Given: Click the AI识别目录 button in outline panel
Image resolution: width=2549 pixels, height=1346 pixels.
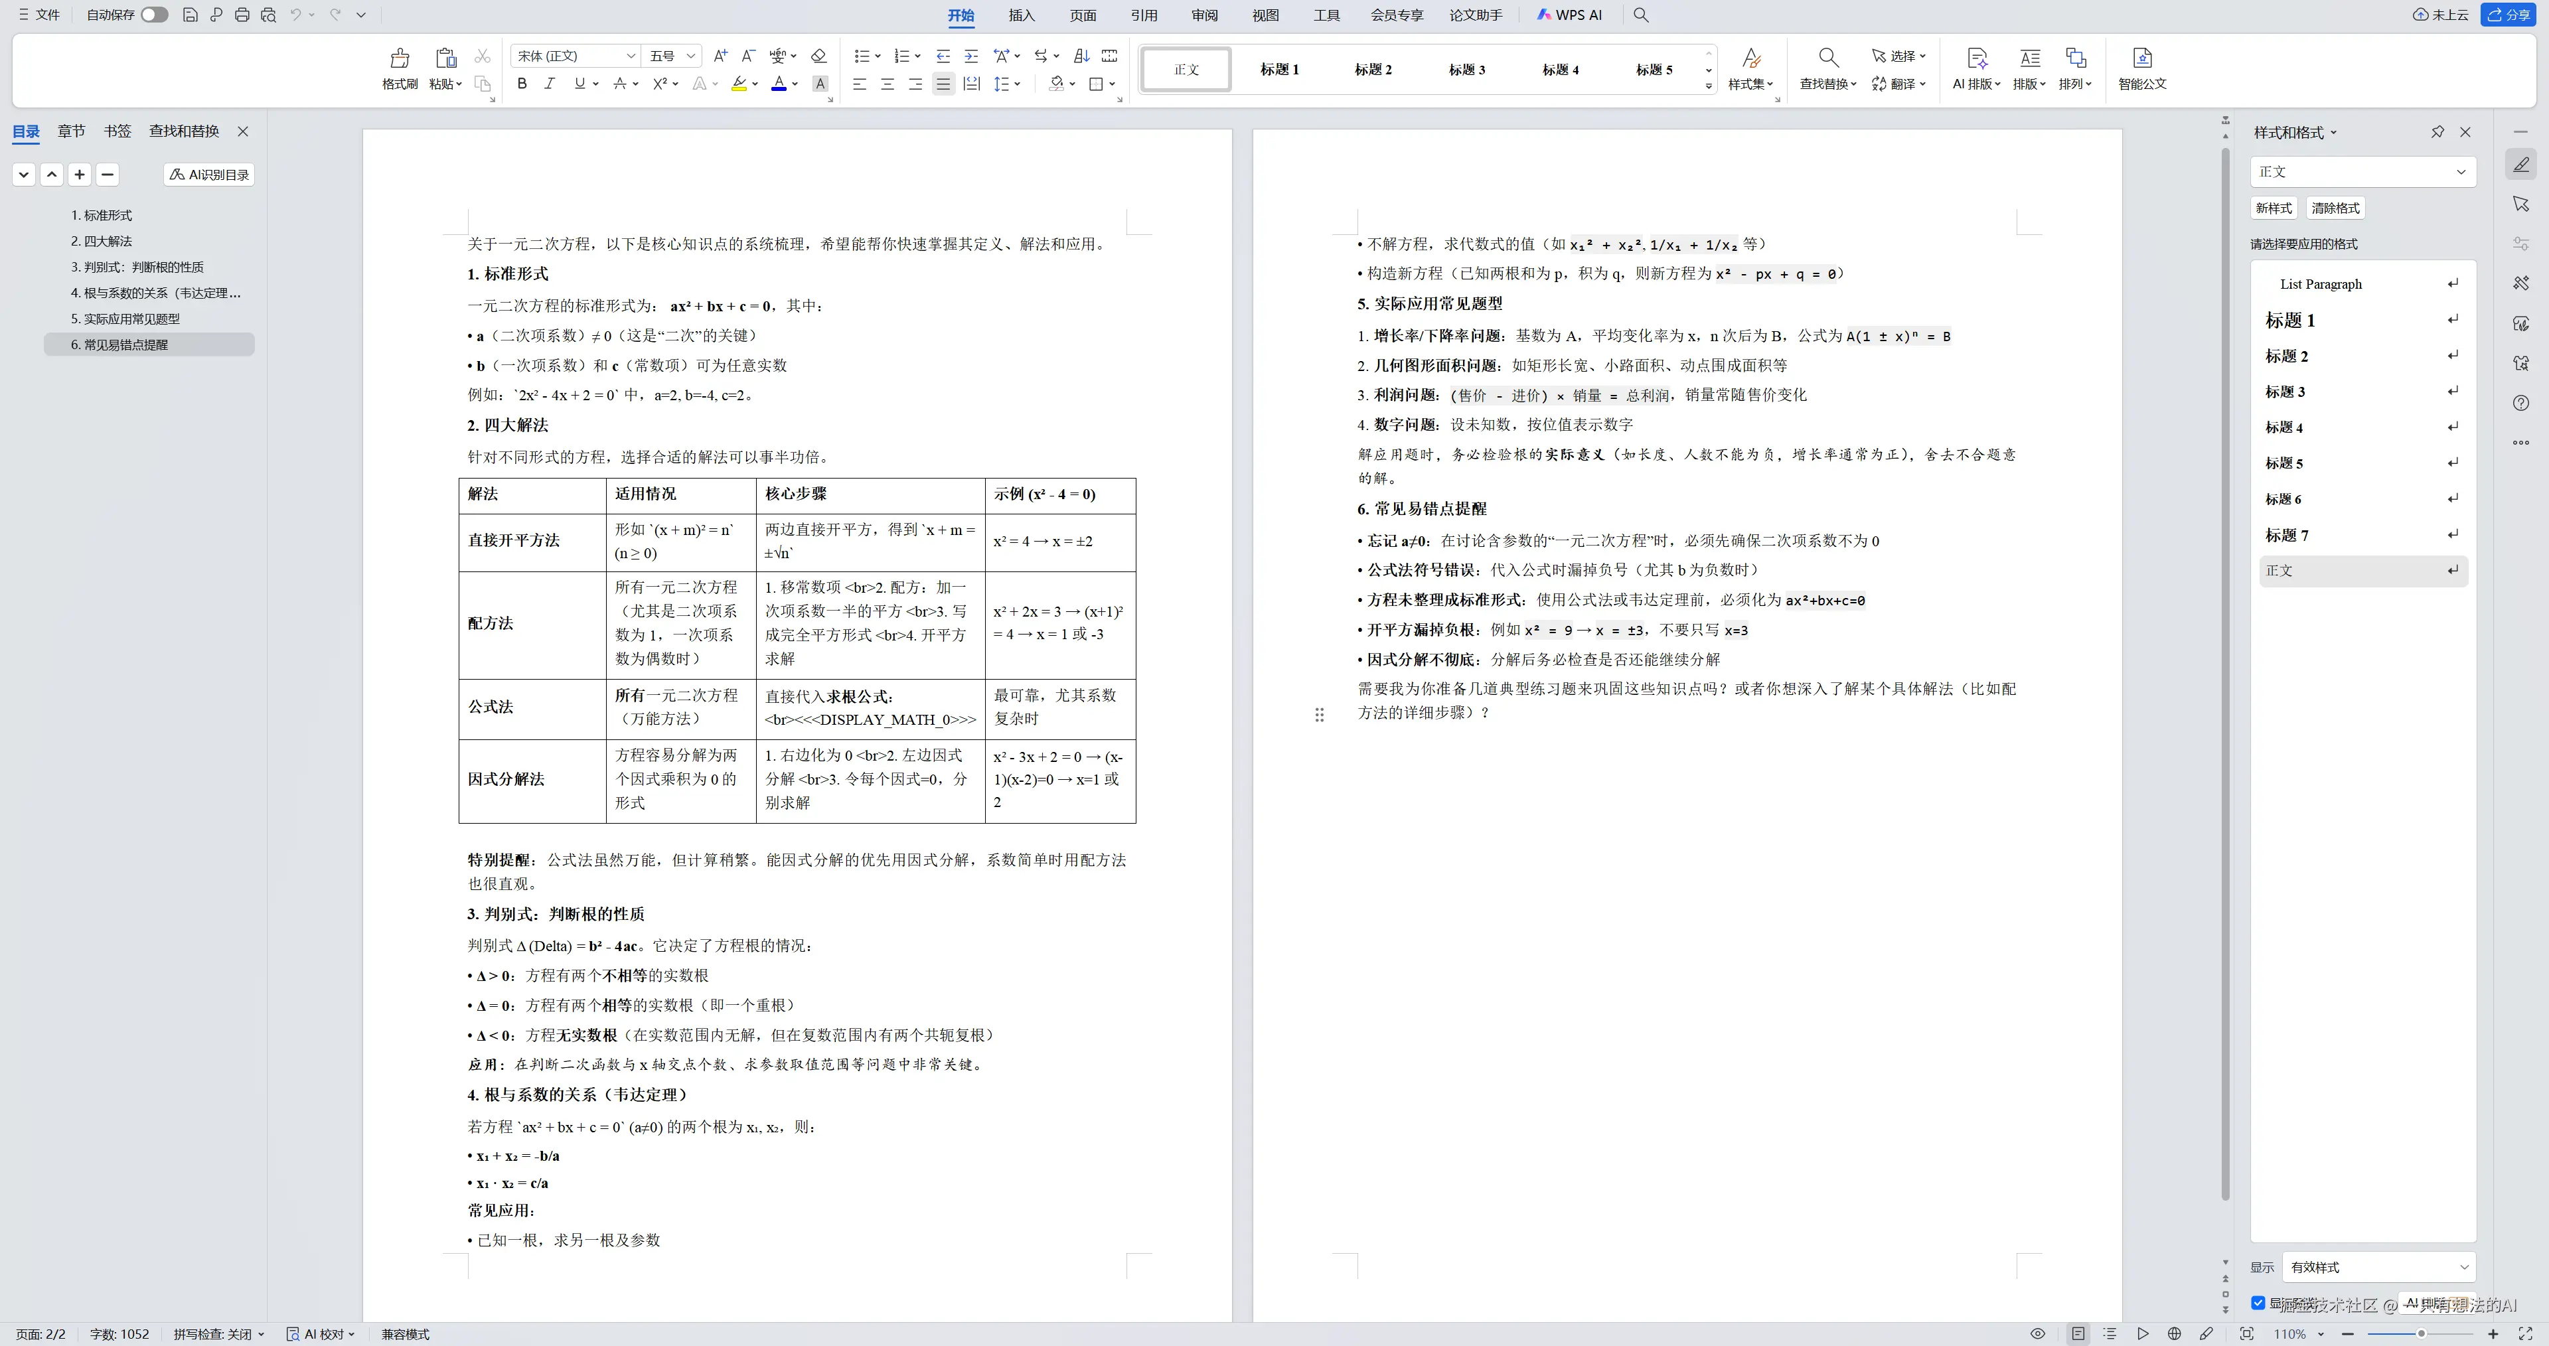Looking at the screenshot, I should (x=208, y=174).
